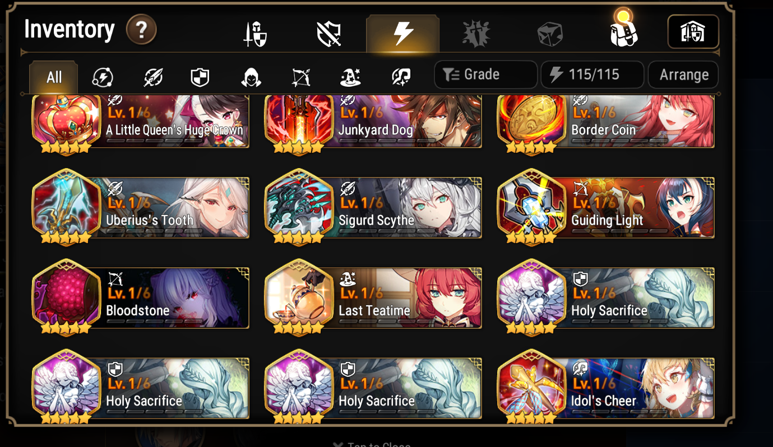773x447 pixels.
Task: Select the All class filter tab
Action: [54, 77]
